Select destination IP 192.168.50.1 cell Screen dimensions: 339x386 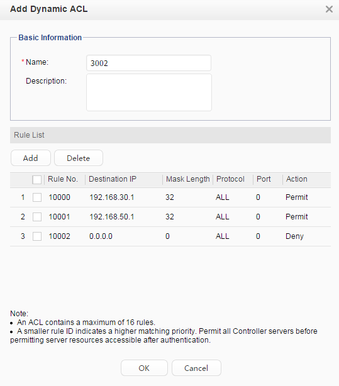(x=111, y=217)
